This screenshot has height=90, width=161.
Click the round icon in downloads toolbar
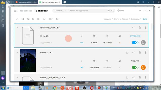coord(33,19)
